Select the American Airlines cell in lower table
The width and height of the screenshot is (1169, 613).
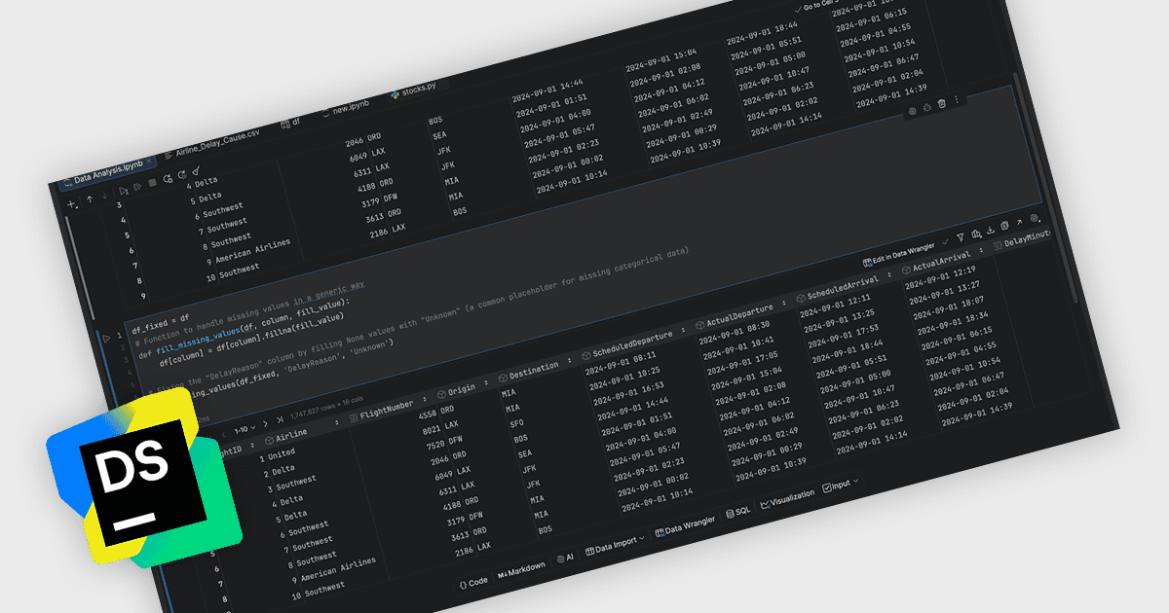[x=340, y=568]
